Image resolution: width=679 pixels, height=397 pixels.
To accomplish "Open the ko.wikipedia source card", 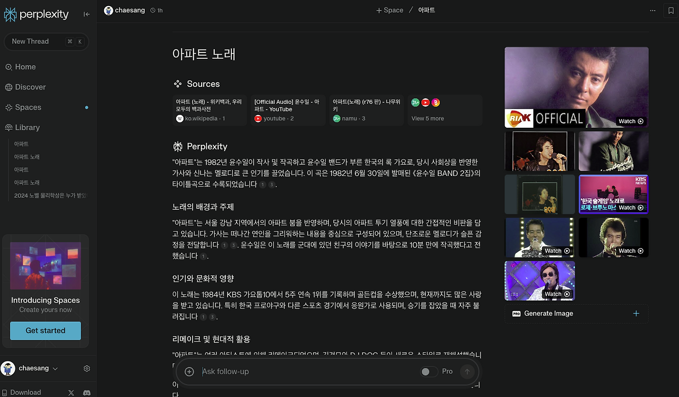I will pyautogui.click(x=210, y=110).
